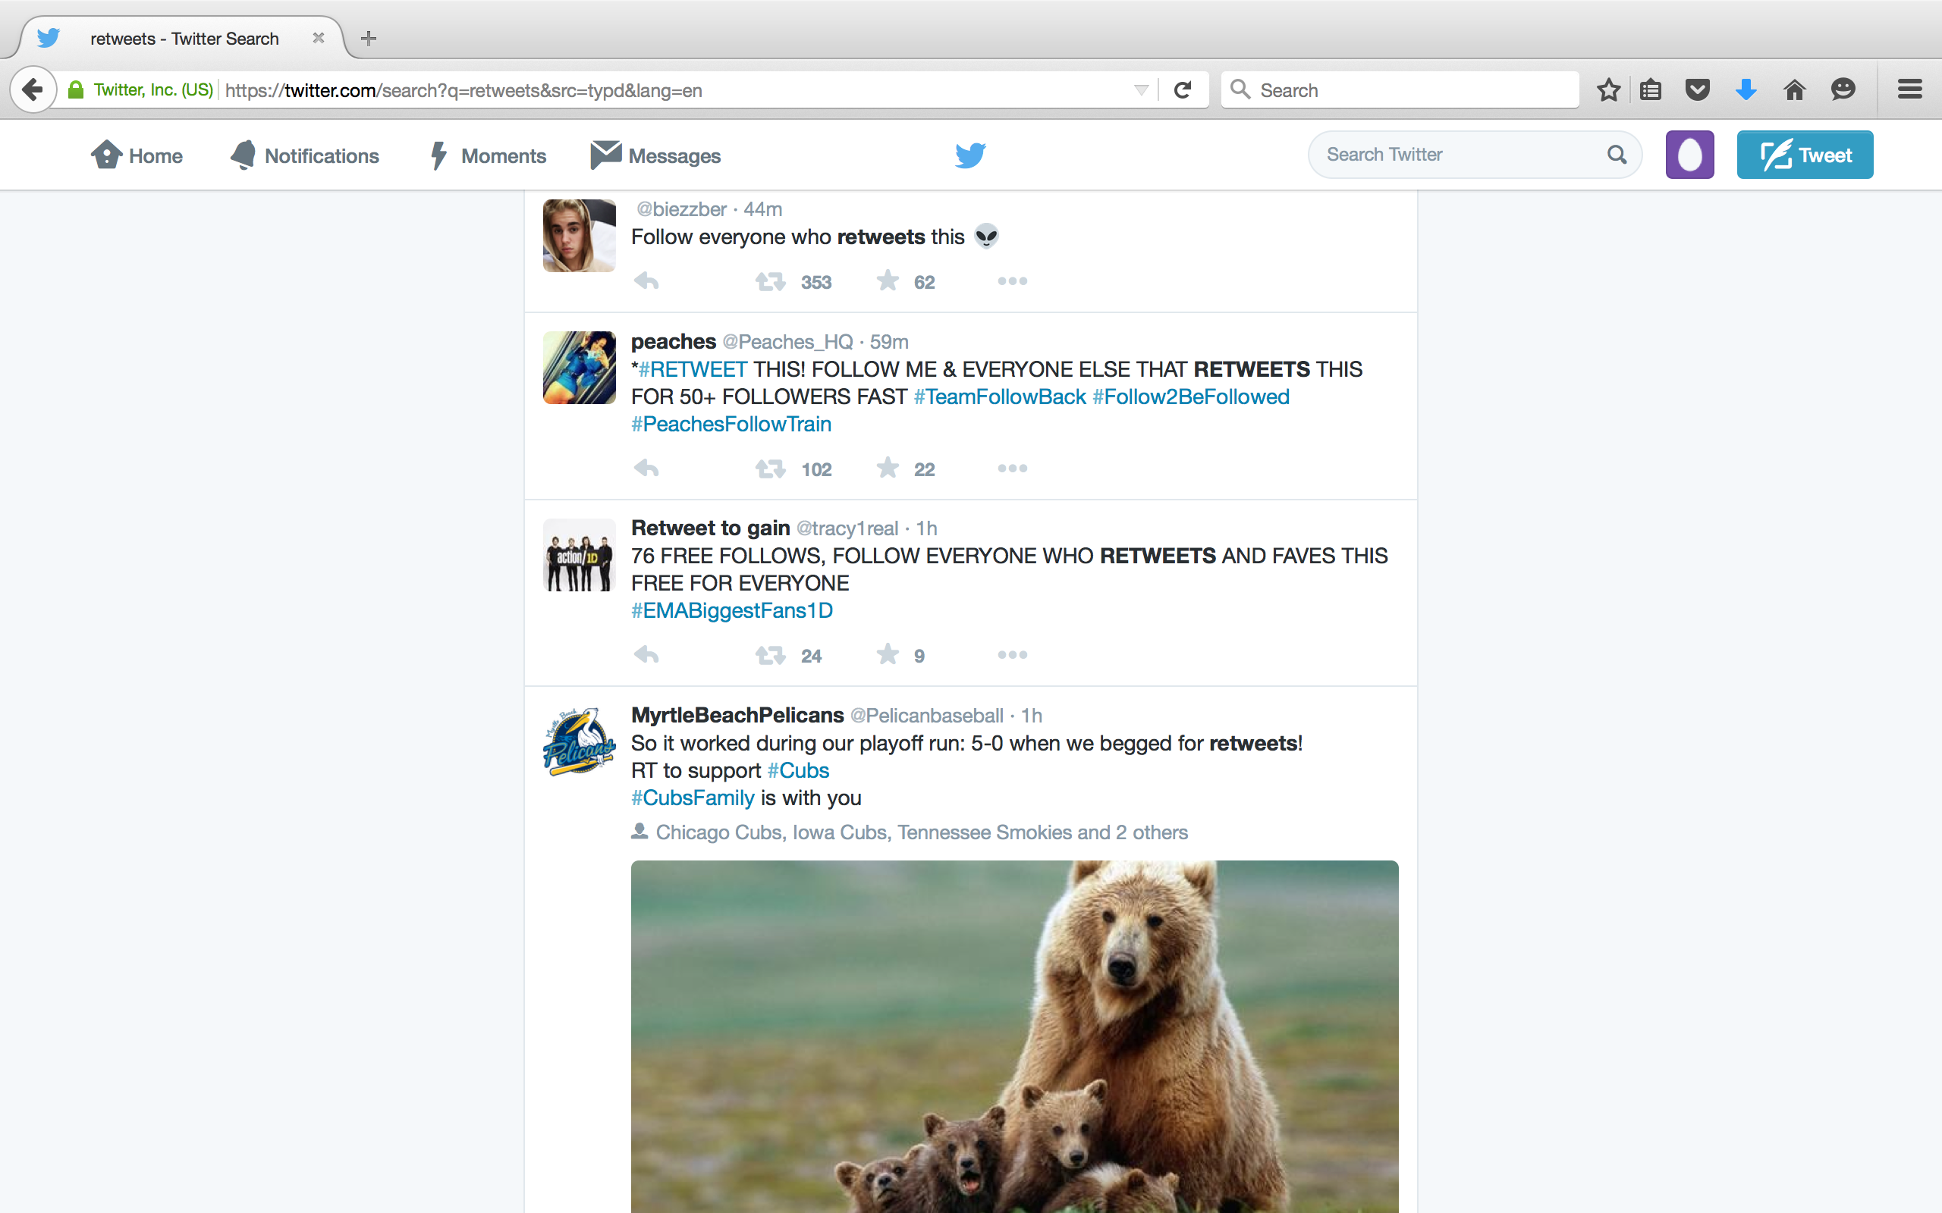1942x1213 pixels.
Task: Open Twitter Messages
Action: [655, 155]
